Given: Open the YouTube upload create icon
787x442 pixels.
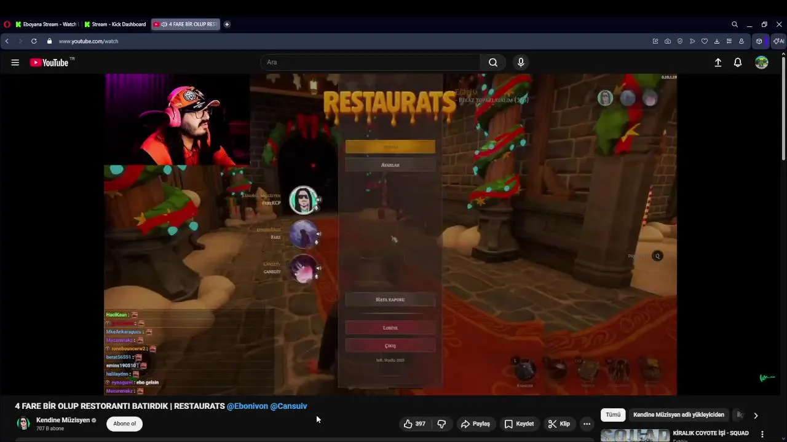Looking at the screenshot, I should pyautogui.click(x=718, y=62).
